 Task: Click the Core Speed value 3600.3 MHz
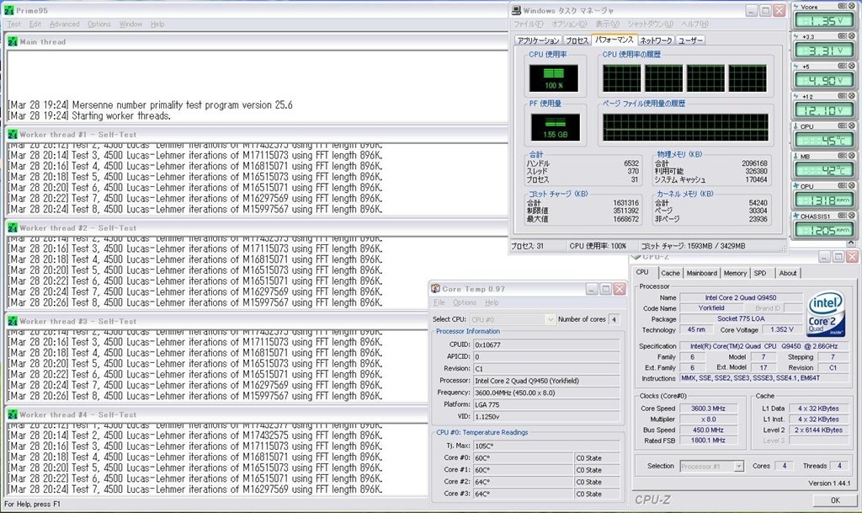point(708,409)
